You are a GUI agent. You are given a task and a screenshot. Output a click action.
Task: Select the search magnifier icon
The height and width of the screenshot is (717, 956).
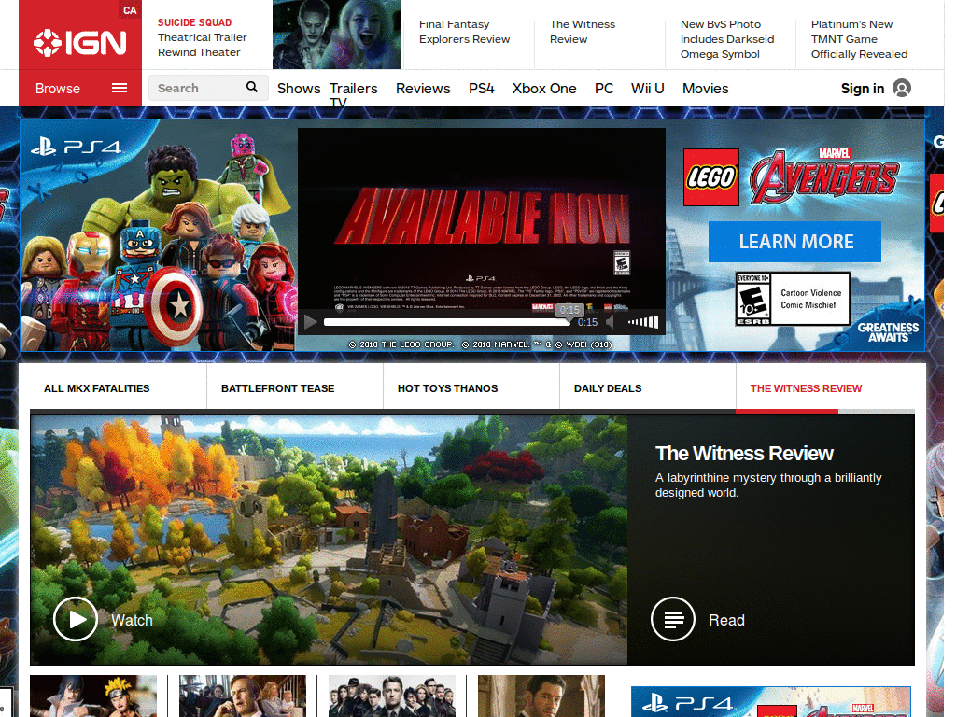pos(251,87)
